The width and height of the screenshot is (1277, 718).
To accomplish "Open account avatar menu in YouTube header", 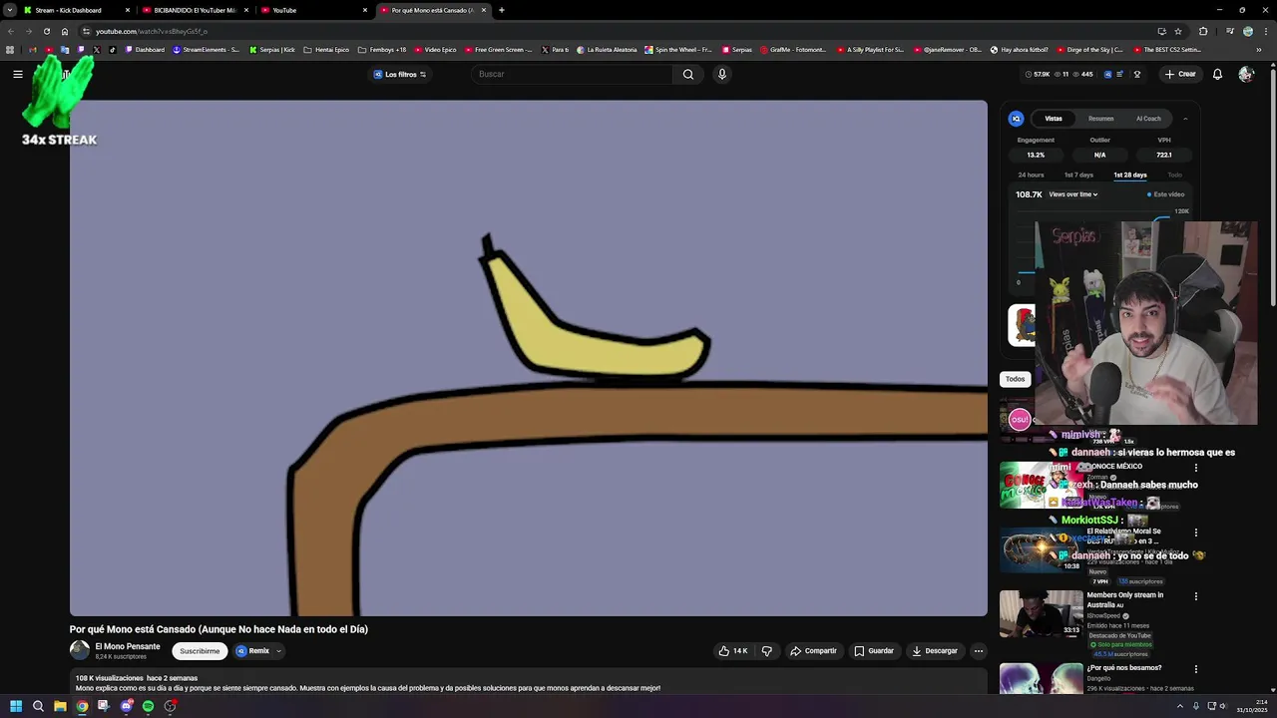I will pyautogui.click(x=1246, y=74).
